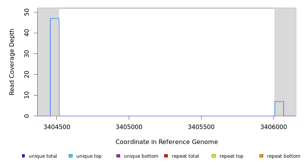304x165 pixels.
Task: Click the 10 y-axis tick label
Action: click(x=26, y=95)
